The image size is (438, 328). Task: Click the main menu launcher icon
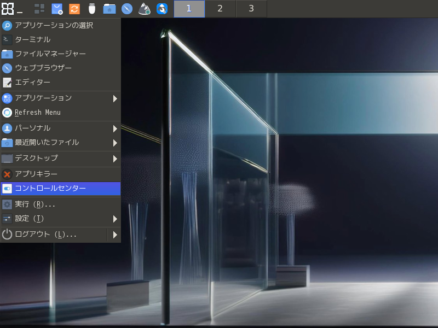coord(8,9)
